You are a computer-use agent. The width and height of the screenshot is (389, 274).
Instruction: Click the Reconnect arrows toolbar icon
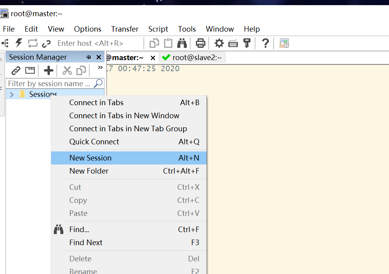[x=33, y=43]
